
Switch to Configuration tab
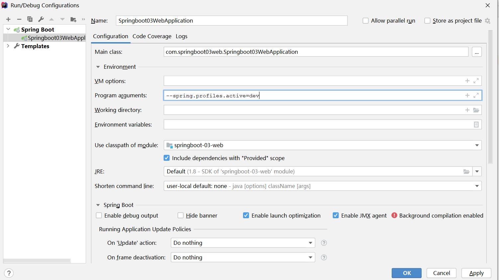[111, 36]
